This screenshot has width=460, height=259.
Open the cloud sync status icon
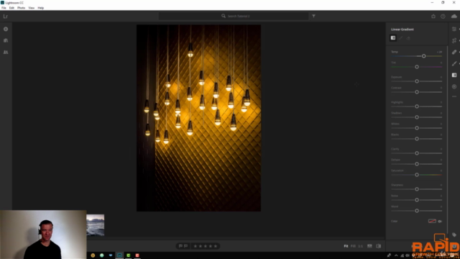454,17
